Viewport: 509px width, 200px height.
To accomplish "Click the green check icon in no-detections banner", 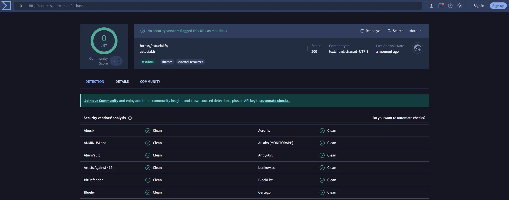I will (143, 31).
